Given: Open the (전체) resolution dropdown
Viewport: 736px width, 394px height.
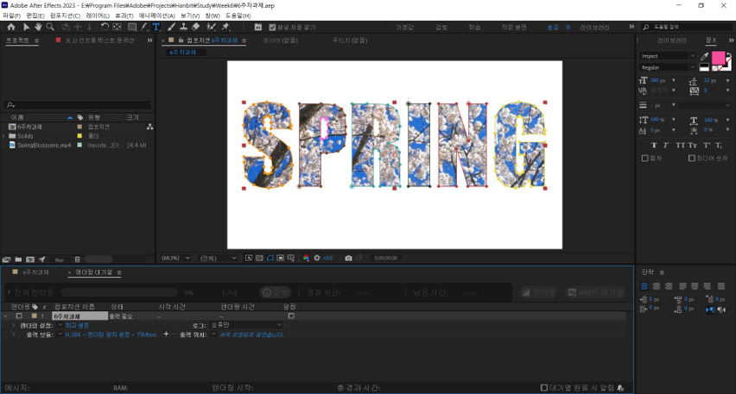Looking at the screenshot, I should [218, 258].
